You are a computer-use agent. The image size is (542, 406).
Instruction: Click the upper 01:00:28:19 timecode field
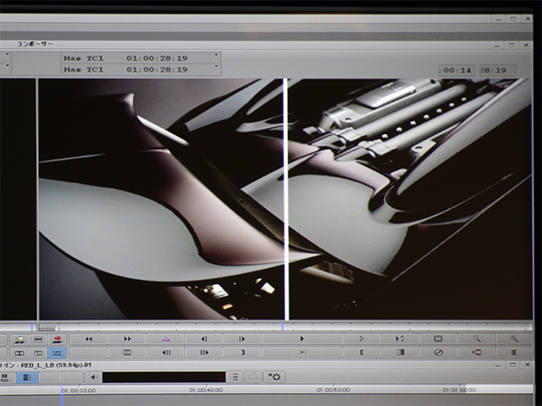click(x=157, y=58)
